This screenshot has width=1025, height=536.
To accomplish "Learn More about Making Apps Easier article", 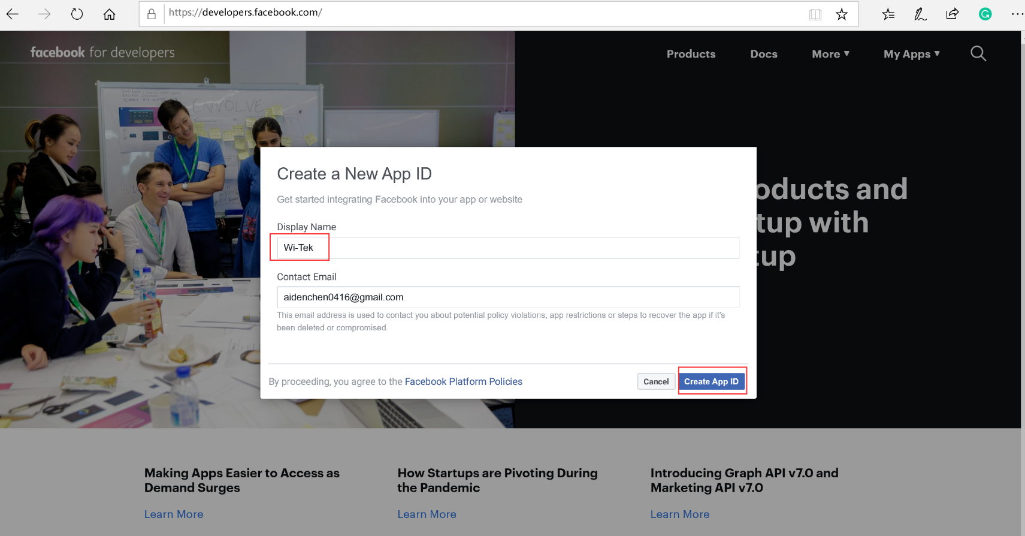I will pyautogui.click(x=174, y=514).
